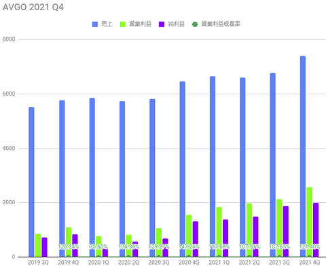Choose the purple net income bar for 2020 4Q

[196, 239]
